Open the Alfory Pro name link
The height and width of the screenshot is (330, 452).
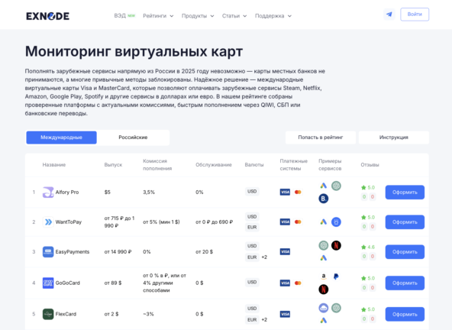point(67,192)
